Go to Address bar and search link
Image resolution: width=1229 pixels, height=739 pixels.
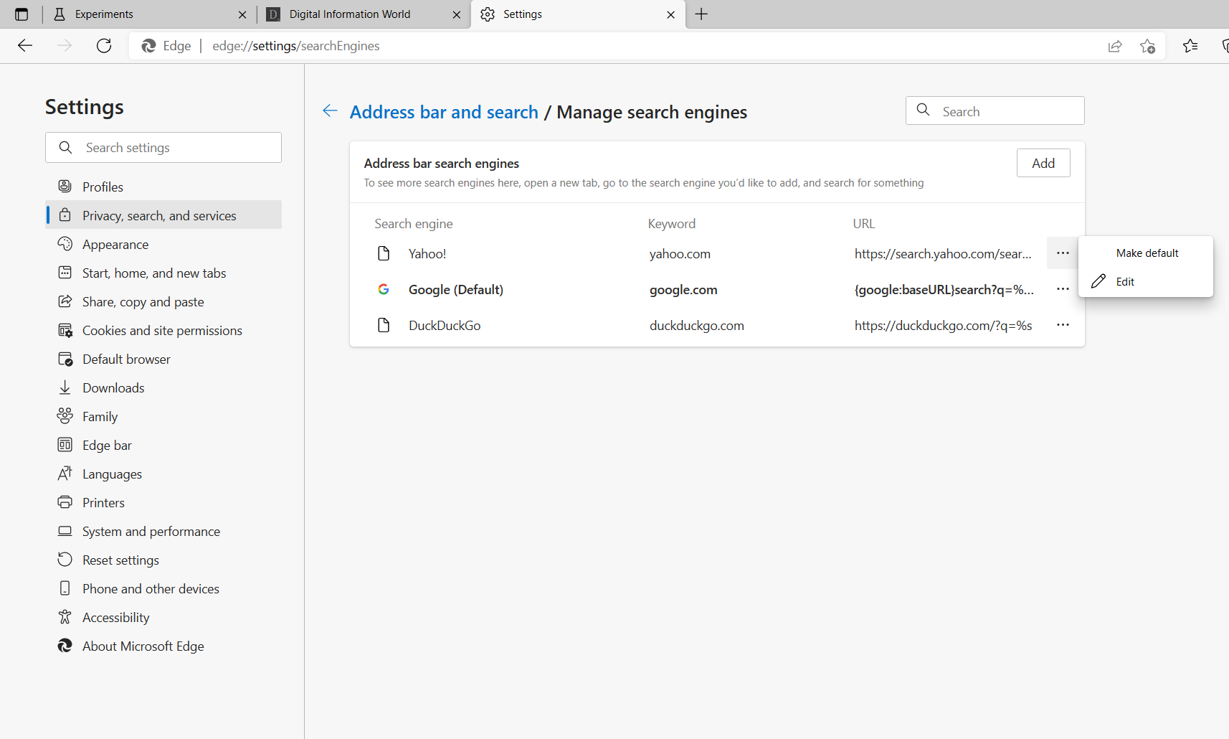coord(444,112)
